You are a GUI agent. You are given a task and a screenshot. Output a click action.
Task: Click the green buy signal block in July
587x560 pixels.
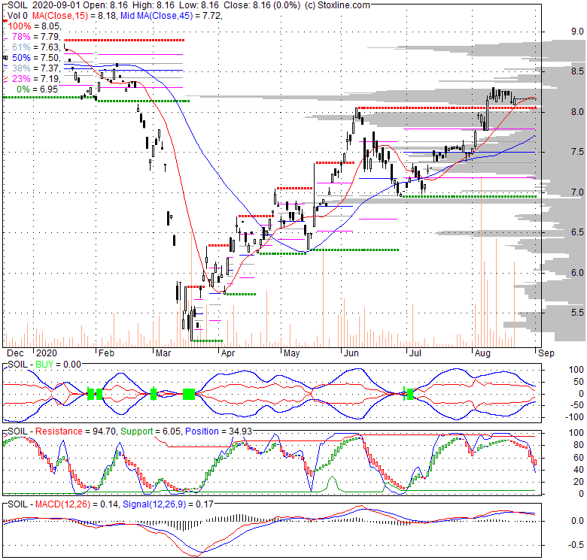pos(410,394)
